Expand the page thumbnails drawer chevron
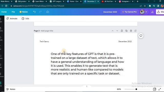 point(87,86)
